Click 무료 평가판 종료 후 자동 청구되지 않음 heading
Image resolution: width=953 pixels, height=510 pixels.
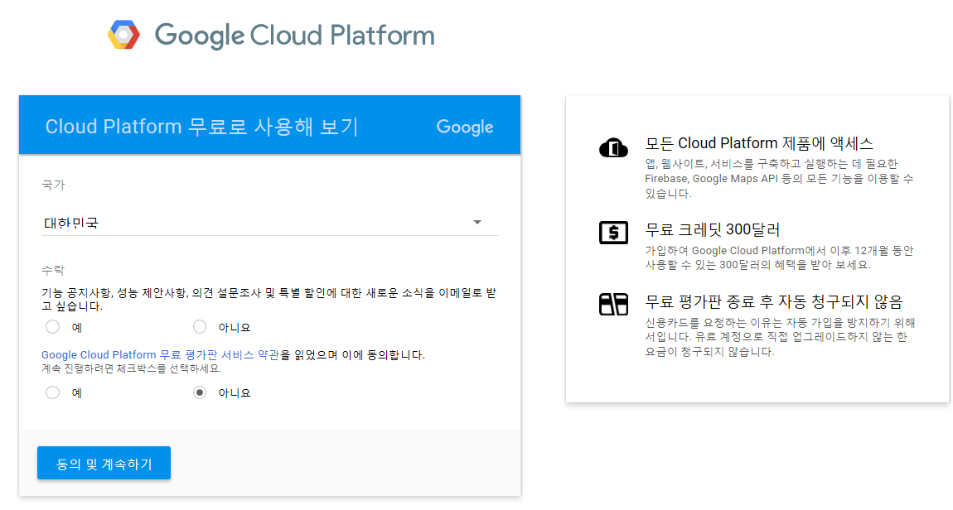click(774, 301)
